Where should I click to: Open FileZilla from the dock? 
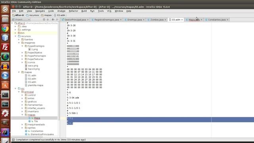[x=5, y=47]
